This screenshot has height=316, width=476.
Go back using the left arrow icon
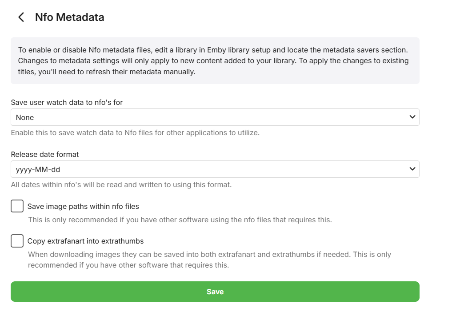click(21, 17)
